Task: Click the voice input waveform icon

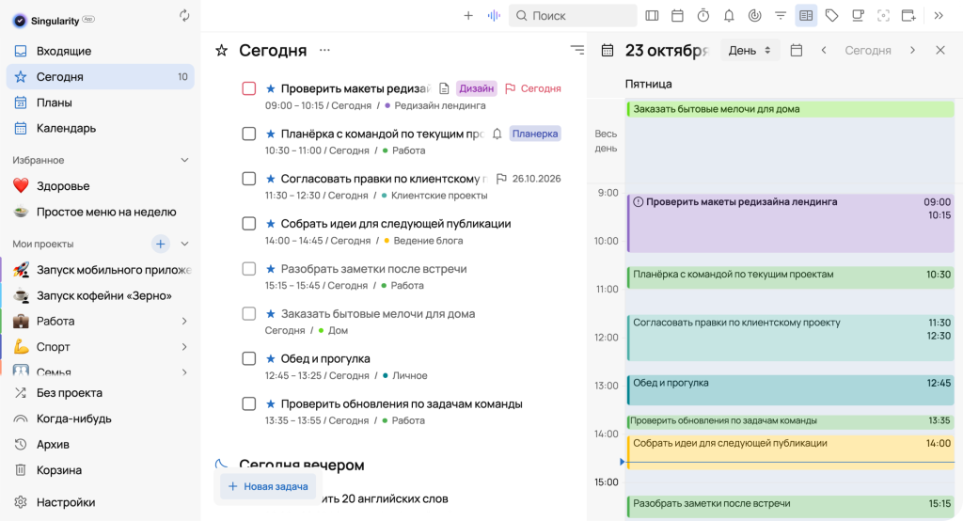Action: click(494, 15)
